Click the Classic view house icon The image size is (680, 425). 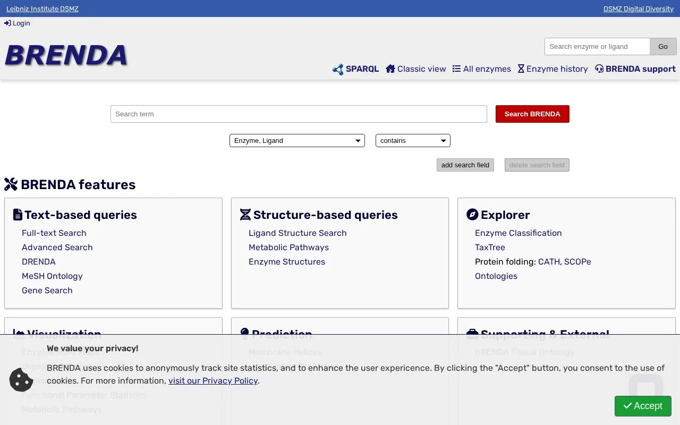click(x=390, y=69)
